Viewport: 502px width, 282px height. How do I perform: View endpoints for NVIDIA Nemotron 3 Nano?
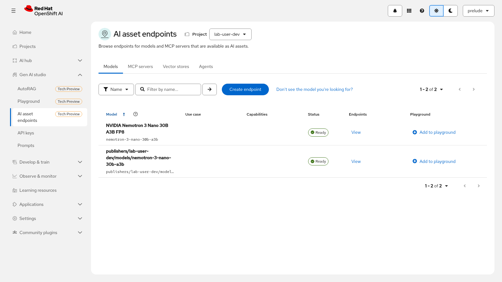[356, 132]
